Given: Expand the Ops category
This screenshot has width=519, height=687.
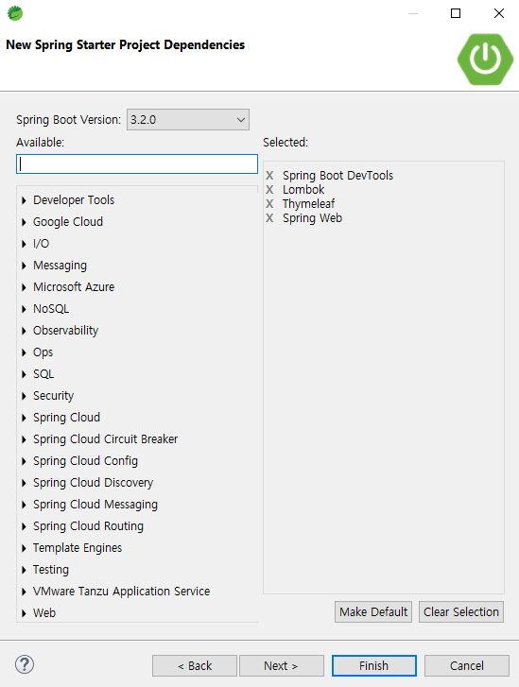Looking at the screenshot, I should [24, 352].
